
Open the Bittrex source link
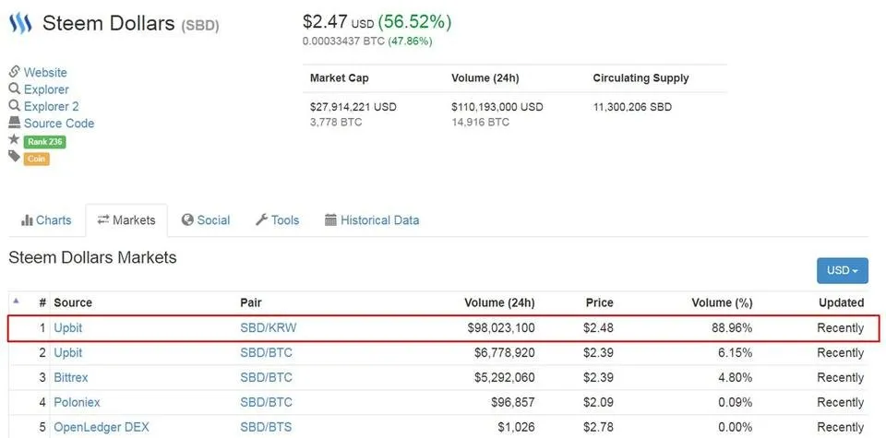(71, 377)
